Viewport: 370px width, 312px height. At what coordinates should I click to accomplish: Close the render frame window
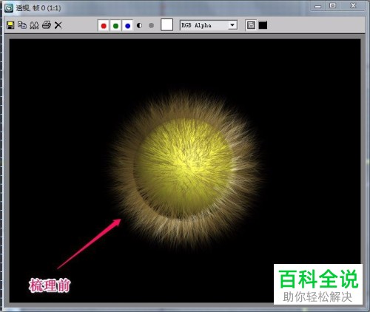pos(353,6)
